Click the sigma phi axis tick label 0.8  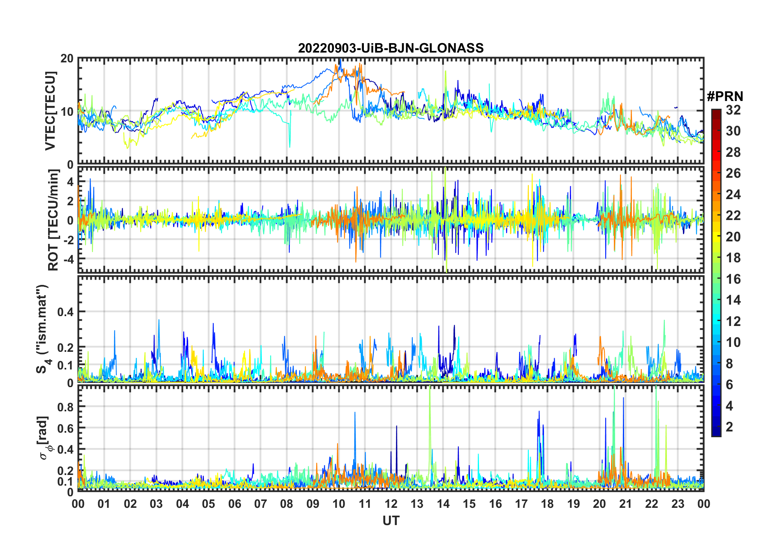pyautogui.click(x=65, y=407)
